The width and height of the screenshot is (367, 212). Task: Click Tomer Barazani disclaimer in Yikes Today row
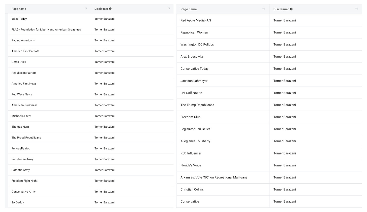[104, 19]
